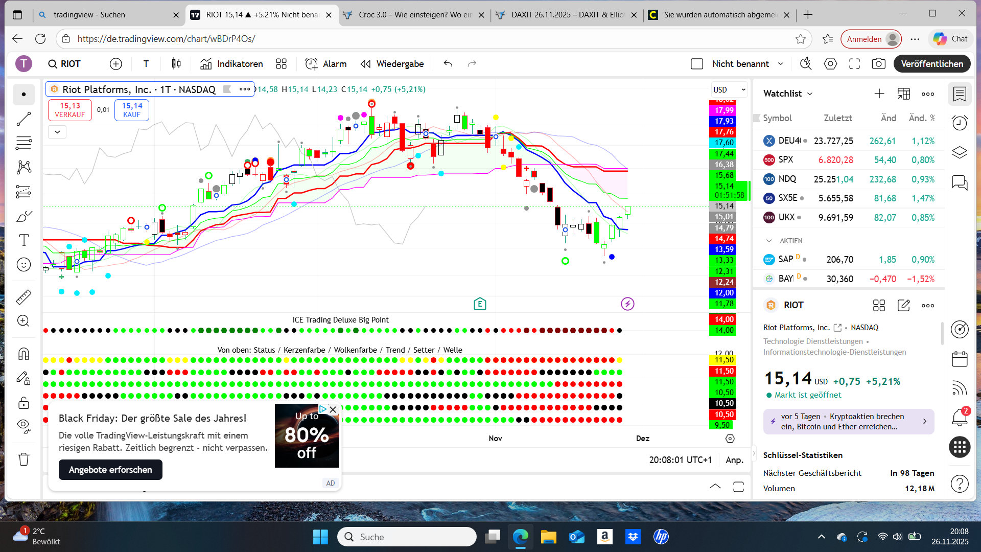The image size is (981, 552).
Task: Take a chart snapshot with camera icon
Action: click(878, 64)
